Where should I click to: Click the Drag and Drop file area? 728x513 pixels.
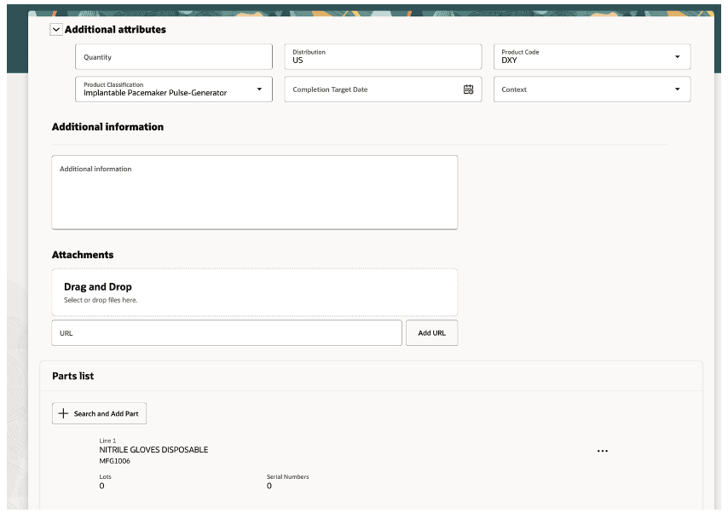click(255, 292)
